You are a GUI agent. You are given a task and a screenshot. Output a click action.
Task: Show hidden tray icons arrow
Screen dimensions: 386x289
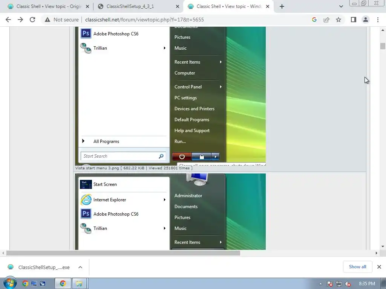click(320, 284)
